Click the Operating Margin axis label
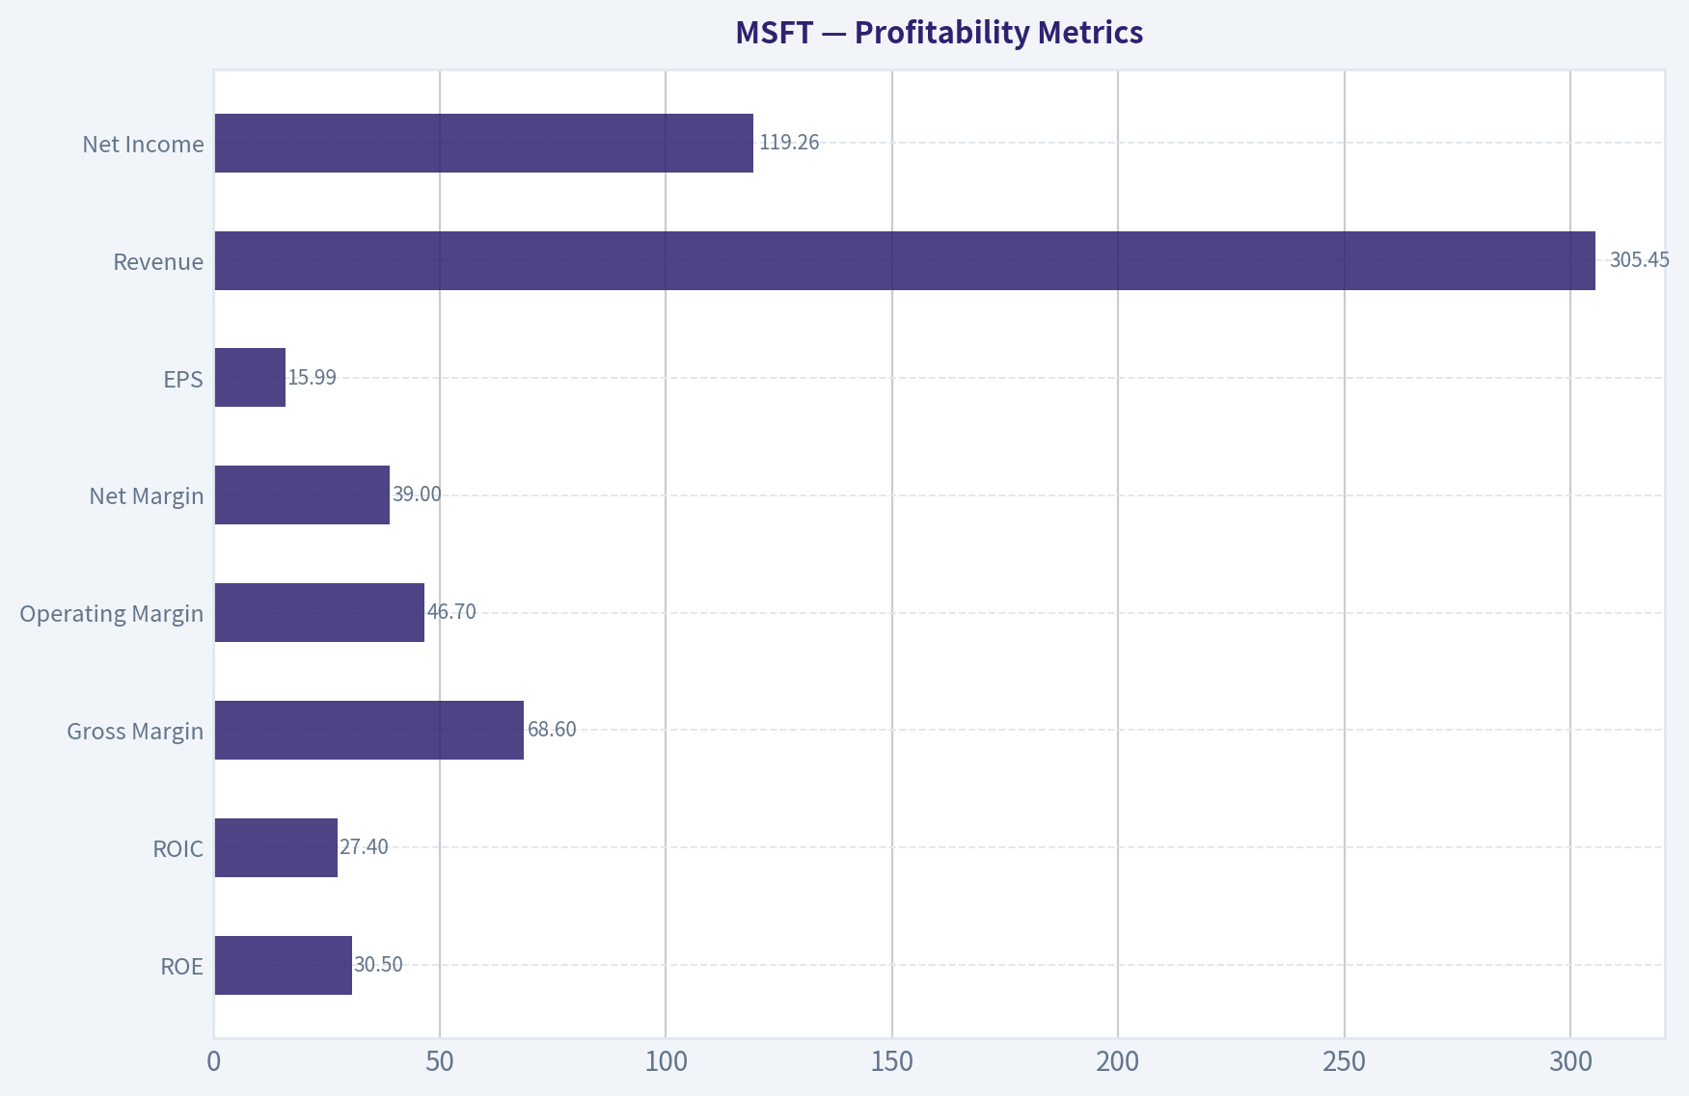The width and height of the screenshot is (1689, 1096). point(112,614)
